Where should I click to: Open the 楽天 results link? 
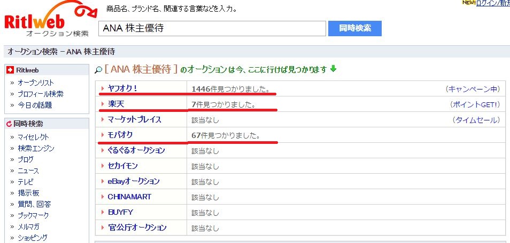click(116, 104)
